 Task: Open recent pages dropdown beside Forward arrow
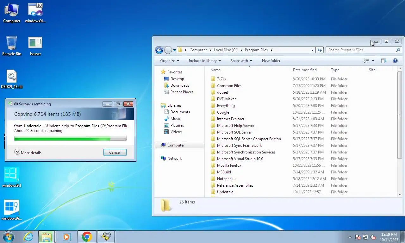tap(174, 50)
